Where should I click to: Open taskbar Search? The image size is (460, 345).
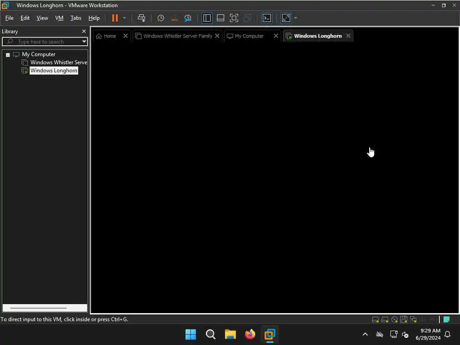point(210,334)
